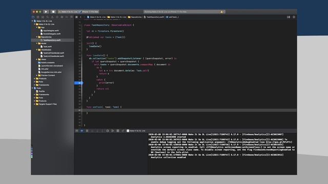Click Repositories in the editor breadcrumb bar
The width and height of the screenshot is (328, 184).
135,17
